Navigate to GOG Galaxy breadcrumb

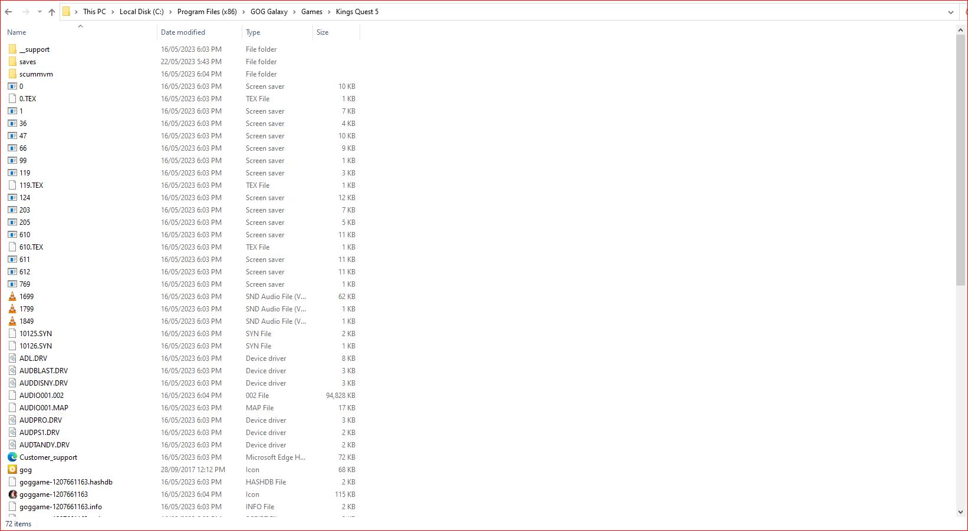point(269,12)
